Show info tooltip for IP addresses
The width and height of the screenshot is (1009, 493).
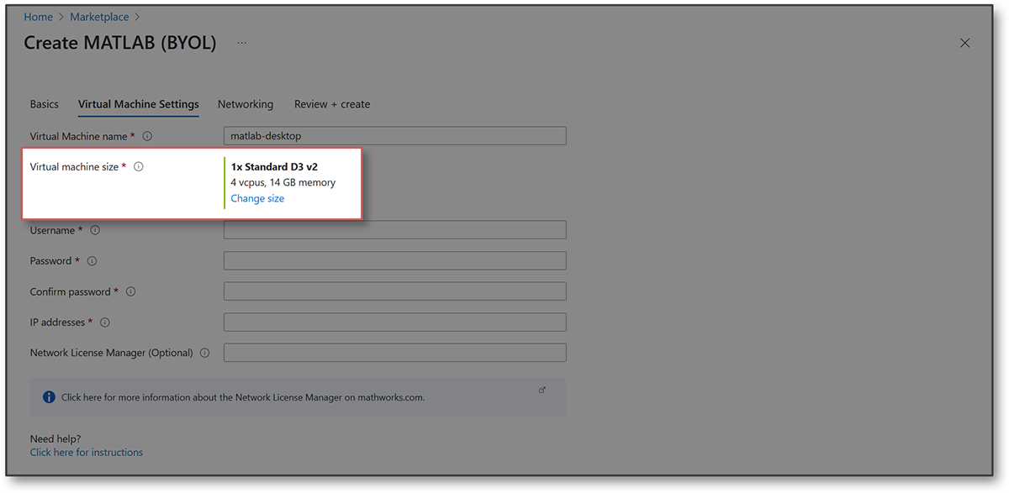pyautogui.click(x=105, y=323)
